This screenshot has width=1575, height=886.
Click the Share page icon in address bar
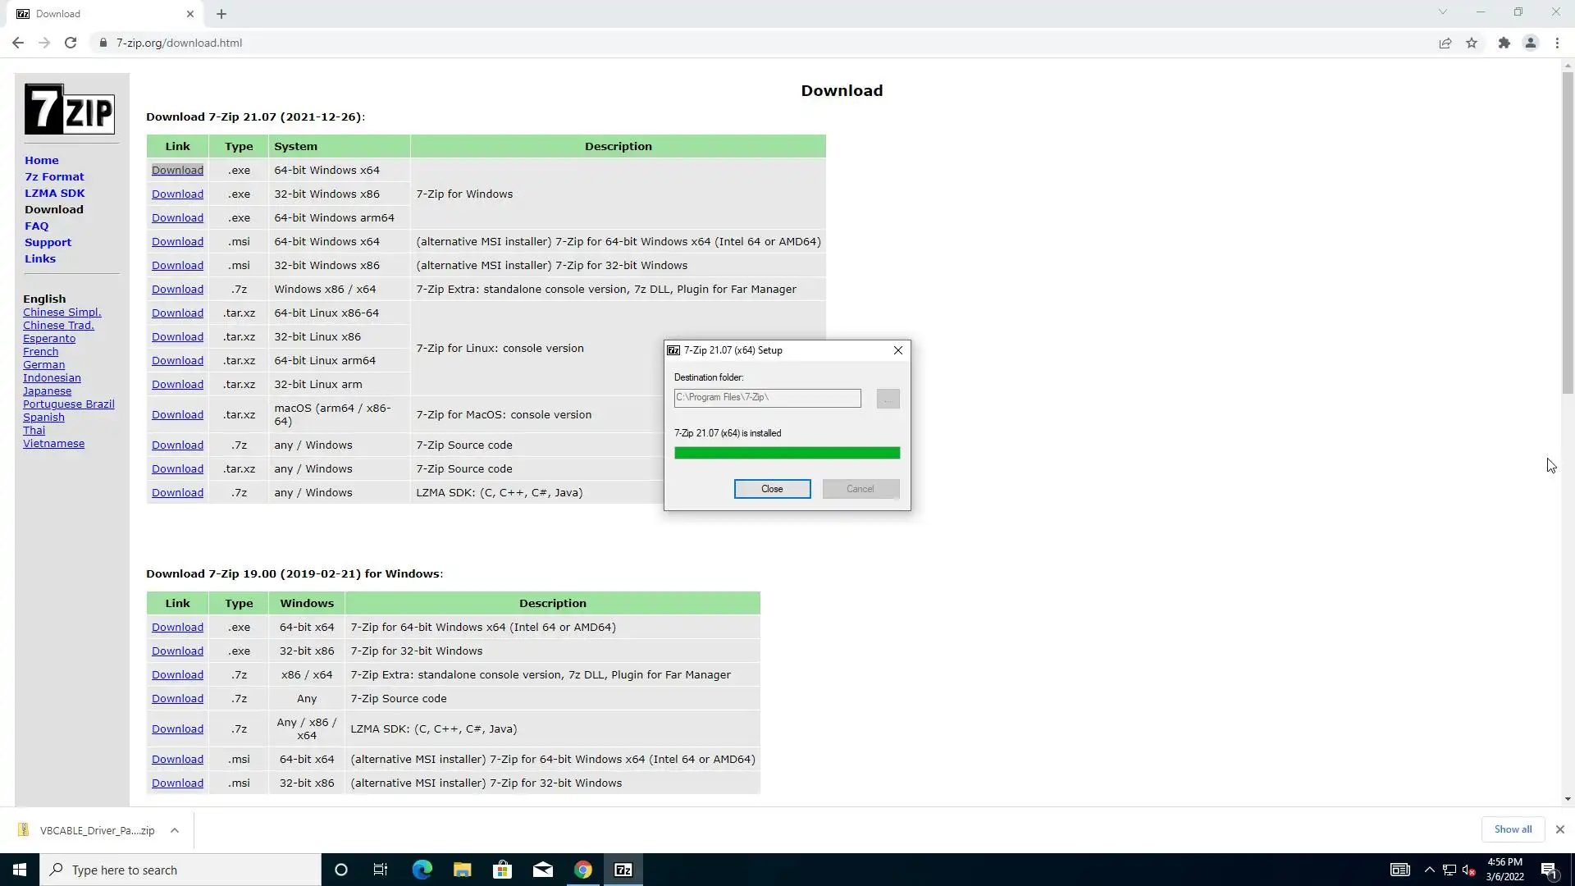(x=1445, y=43)
